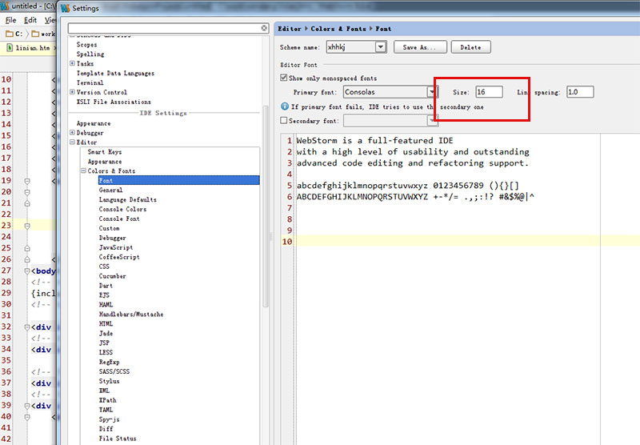
Task: Click the WebStorm icon in Settings title bar
Action: (x=65, y=8)
